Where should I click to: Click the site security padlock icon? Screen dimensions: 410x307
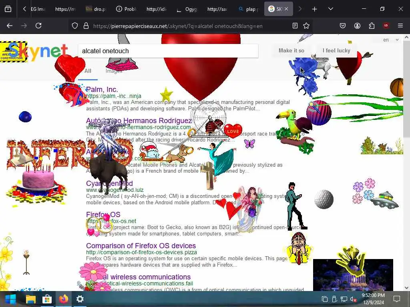click(86, 26)
